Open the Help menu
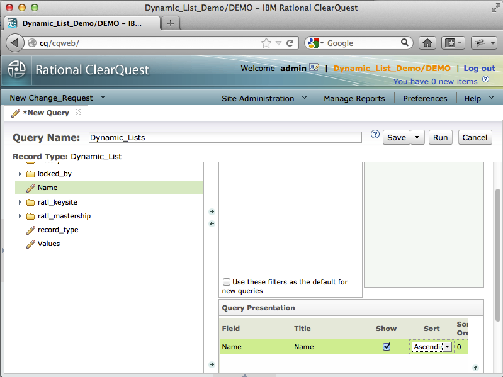 (479, 98)
